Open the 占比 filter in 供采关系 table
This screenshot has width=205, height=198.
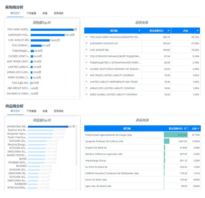(x=198, y=129)
